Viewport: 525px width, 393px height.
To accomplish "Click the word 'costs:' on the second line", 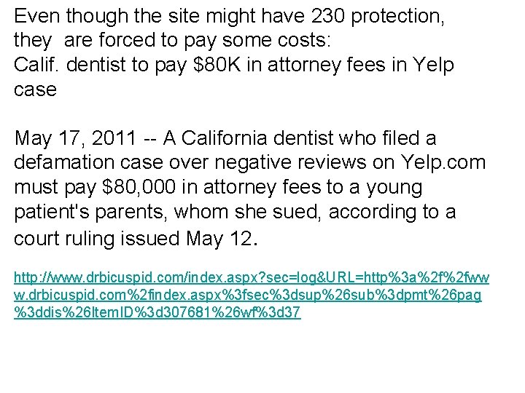I will tap(304, 41).
